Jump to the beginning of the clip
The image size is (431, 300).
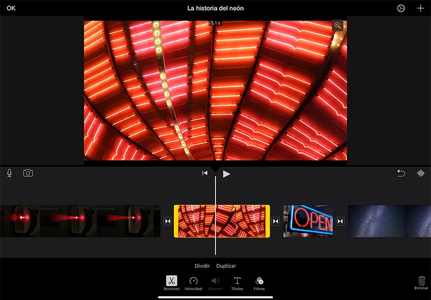(x=205, y=173)
